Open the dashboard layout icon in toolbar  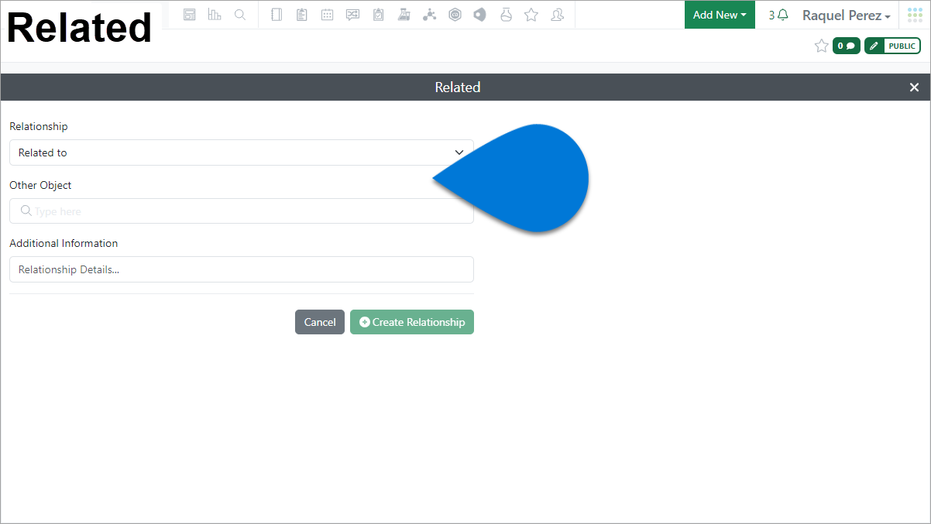[x=190, y=15]
